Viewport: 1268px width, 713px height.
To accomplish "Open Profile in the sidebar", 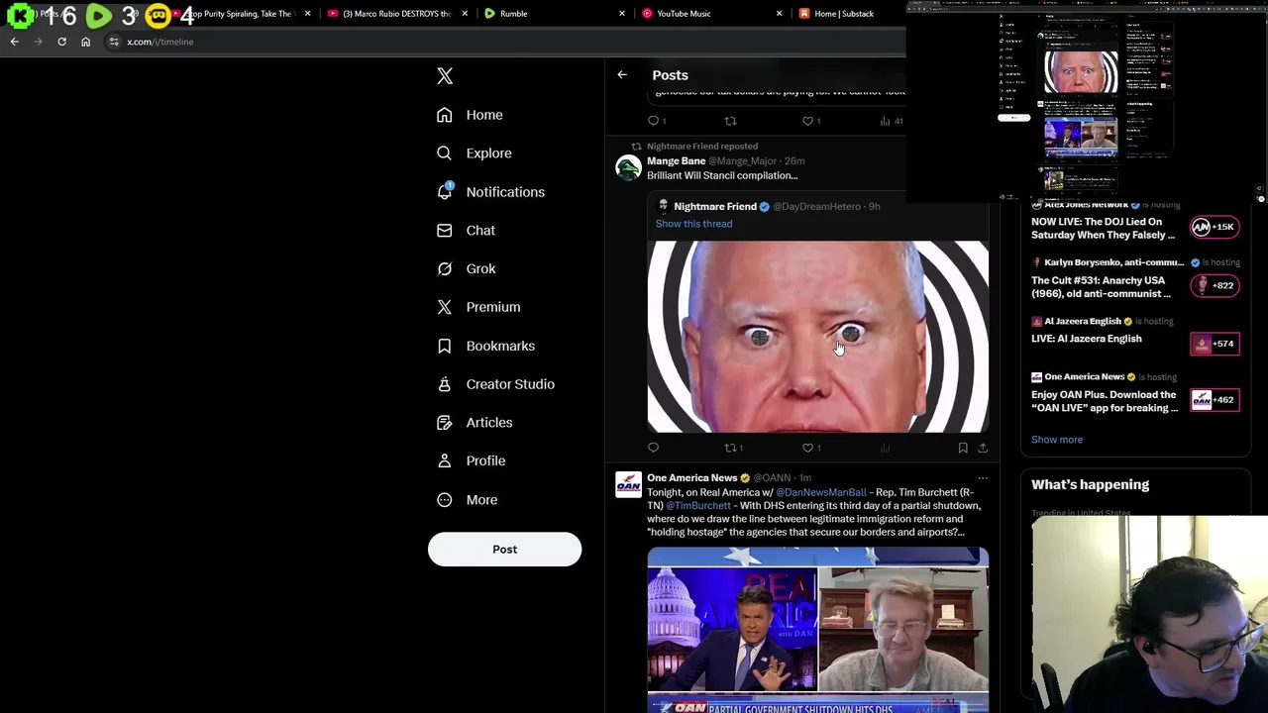I will (x=472, y=461).
